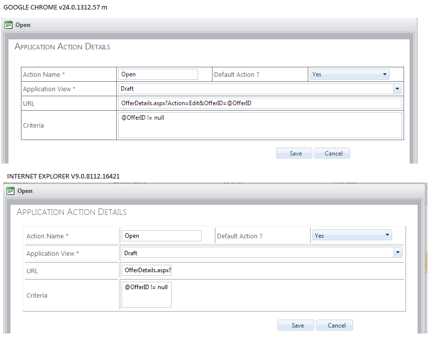Click the green Open window icon in Internet Explorer dialog

point(10,191)
